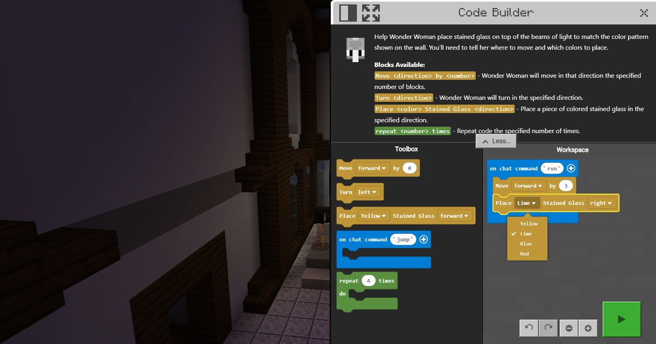The width and height of the screenshot is (656, 344).
Task: Add a parameter to the run chat command
Action: [x=571, y=169]
